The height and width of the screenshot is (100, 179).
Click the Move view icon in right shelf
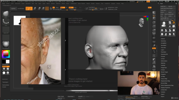[x=154, y=59]
